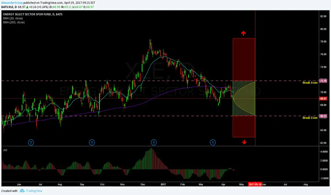Click the 64.00 price axis label
This screenshot has height=195, width=331.
(323, 130)
